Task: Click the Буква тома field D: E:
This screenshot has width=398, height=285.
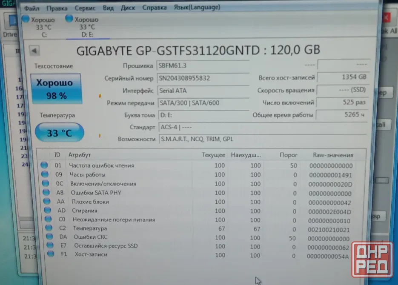Action: pos(203,115)
